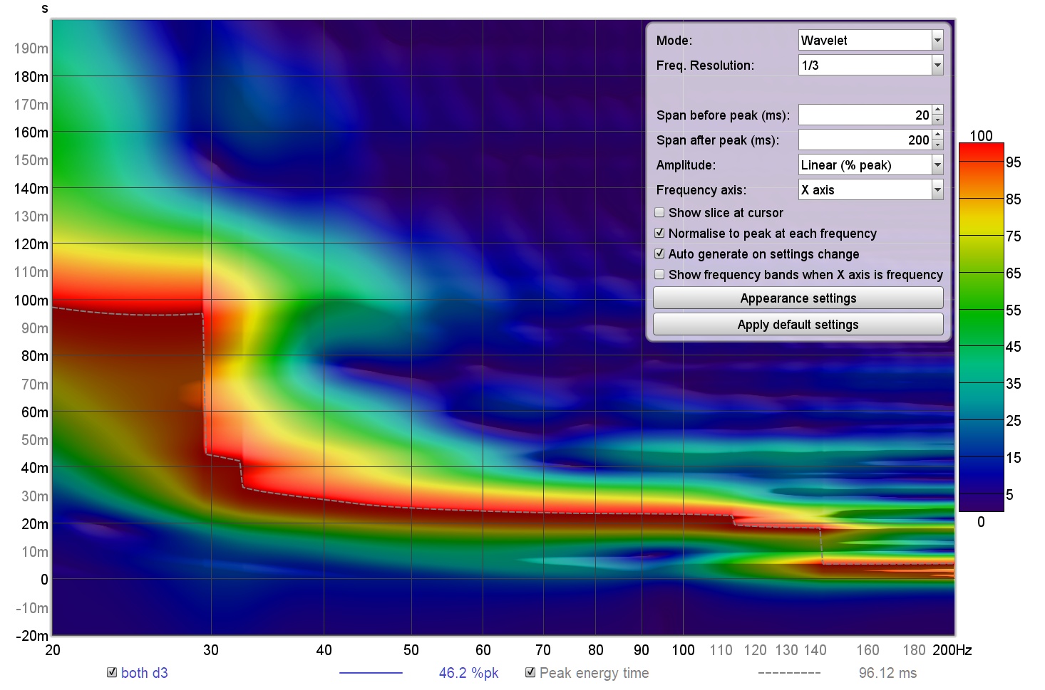Image resolution: width=1045 pixels, height=690 pixels.
Task: Click the Peak energy time legend label
Action: [x=594, y=673]
